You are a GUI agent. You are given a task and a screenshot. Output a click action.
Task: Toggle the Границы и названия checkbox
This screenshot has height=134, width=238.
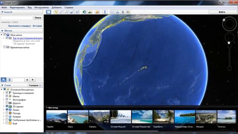[7, 93]
